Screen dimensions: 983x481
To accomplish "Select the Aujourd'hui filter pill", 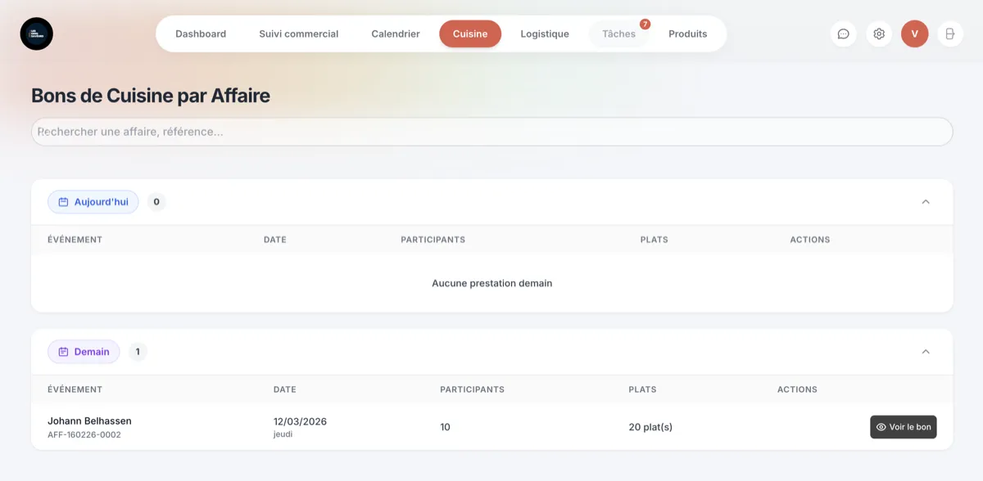I will pos(93,201).
